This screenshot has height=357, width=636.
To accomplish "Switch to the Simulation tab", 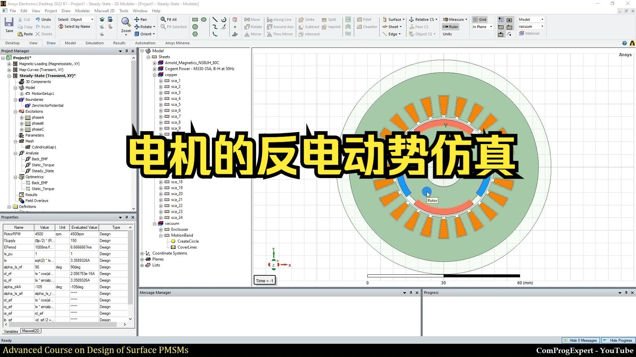I will [x=94, y=43].
